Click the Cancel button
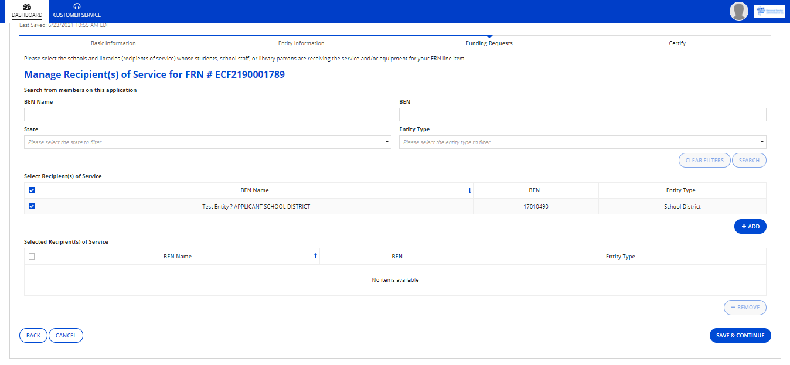Screen dimensions: 790x365 tap(66, 335)
